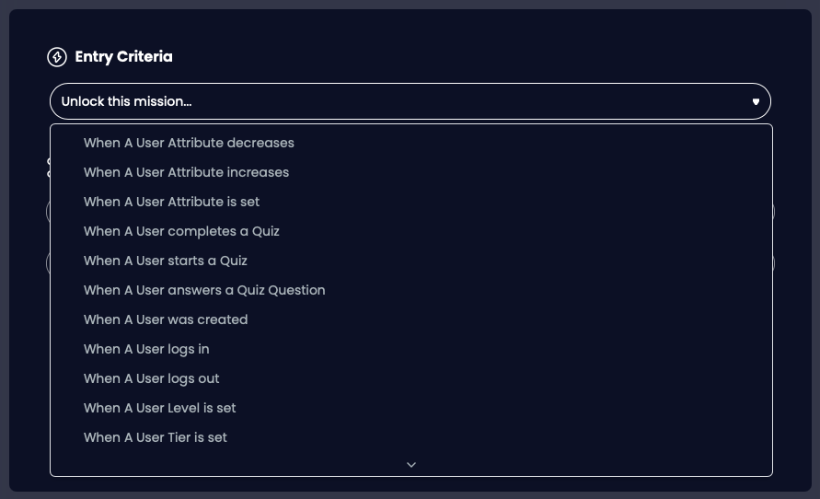820x499 pixels.
Task: Select 'When A User Level is set'
Action: click(160, 408)
